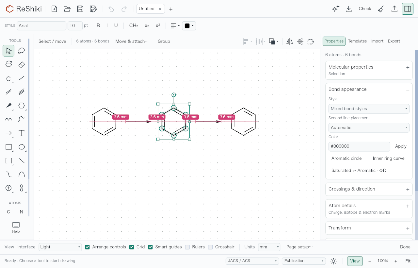Enable the Crosshair checkbox
Image resolution: width=418 pixels, height=268 pixels.
pyautogui.click(x=211, y=247)
